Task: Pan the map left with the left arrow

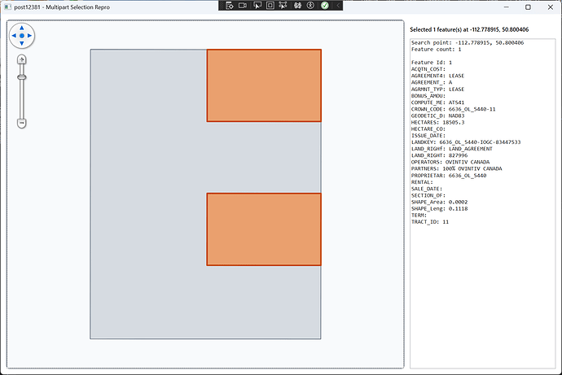Action: pos(14,37)
